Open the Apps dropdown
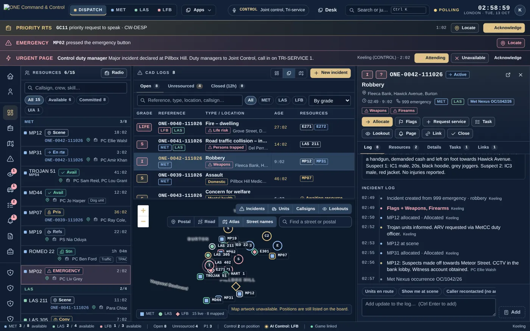The image size is (530, 331). pyautogui.click(x=199, y=10)
